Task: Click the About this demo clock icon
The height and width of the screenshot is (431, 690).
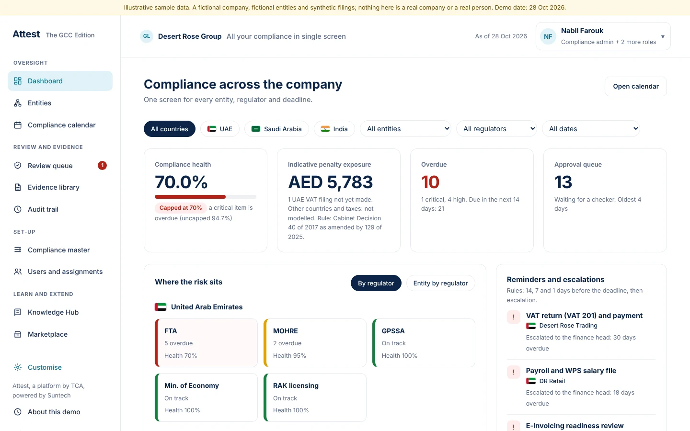Action: click(x=18, y=412)
